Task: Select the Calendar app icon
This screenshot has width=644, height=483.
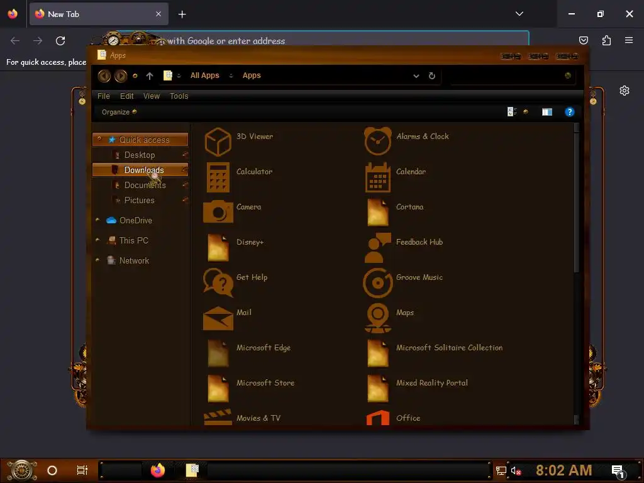Action: pyautogui.click(x=378, y=177)
